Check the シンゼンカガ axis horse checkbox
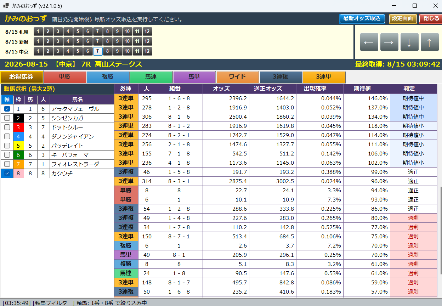The image size is (442, 306). click(7, 118)
